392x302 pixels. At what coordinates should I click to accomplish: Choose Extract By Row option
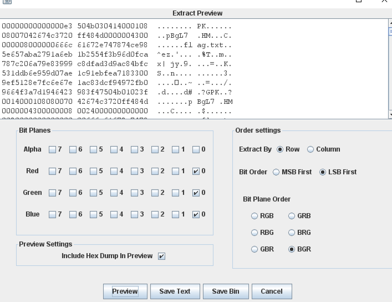(280, 149)
